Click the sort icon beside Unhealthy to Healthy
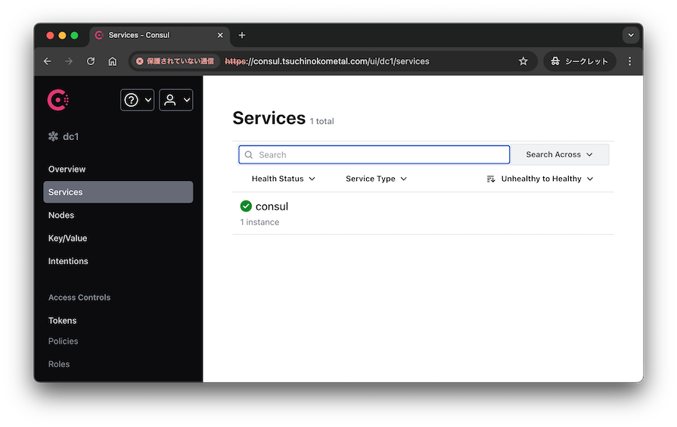The image size is (677, 427). click(491, 179)
